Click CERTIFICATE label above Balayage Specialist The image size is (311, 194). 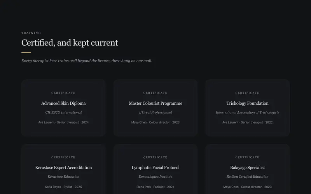click(247, 158)
